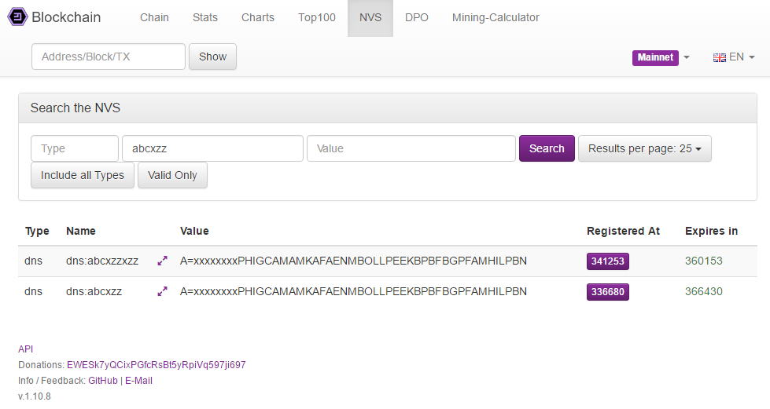Click the purple Search button
The height and width of the screenshot is (409, 770).
tap(547, 148)
